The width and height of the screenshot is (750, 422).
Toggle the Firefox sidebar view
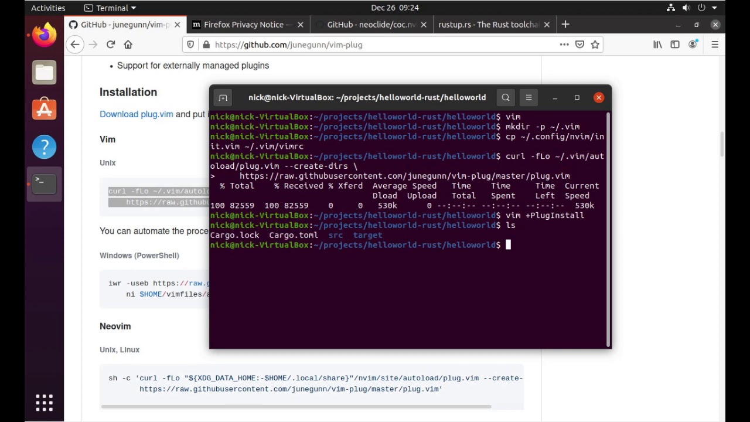[x=675, y=45]
